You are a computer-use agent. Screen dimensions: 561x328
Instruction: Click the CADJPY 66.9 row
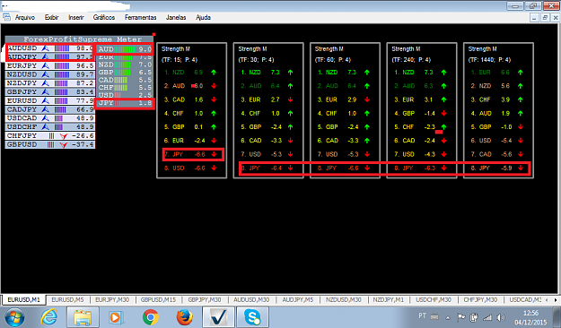coord(50,109)
